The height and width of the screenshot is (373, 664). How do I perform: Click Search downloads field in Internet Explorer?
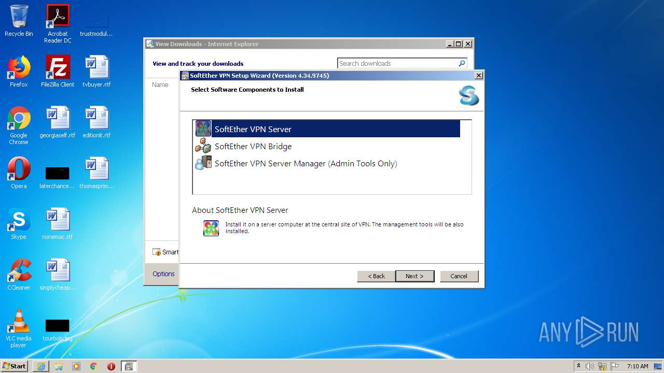[397, 63]
